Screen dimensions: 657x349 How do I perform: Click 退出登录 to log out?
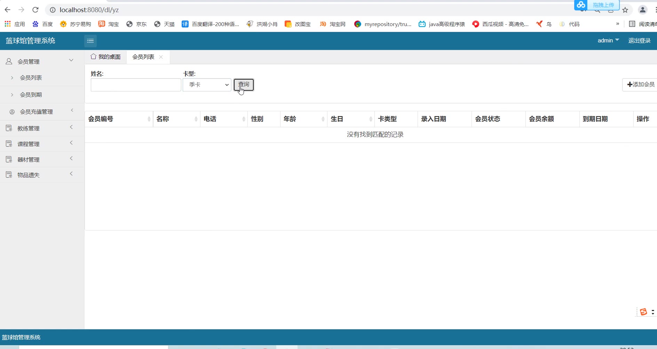coord(639,41)
